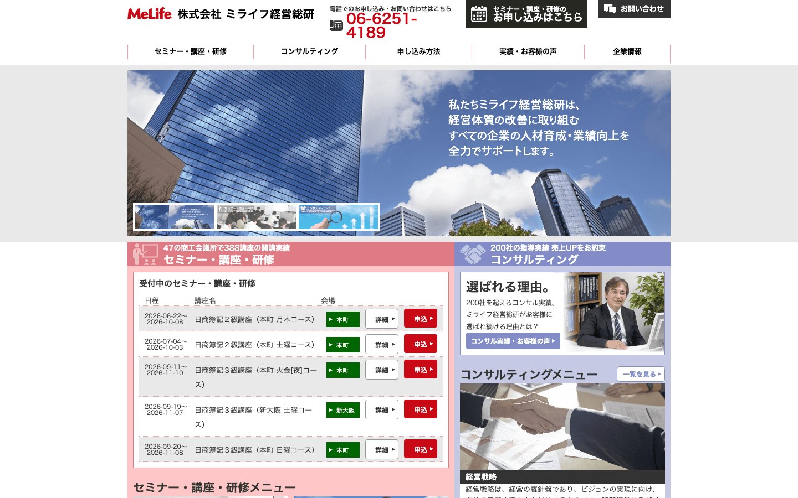Open the 実績・お客様の声 menu item
798x498 pixels.
(x=528, y=51)
